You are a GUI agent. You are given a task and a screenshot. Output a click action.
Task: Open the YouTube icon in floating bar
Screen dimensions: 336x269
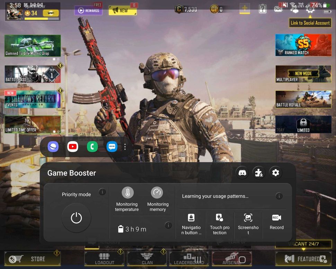[x=72, y=146]
